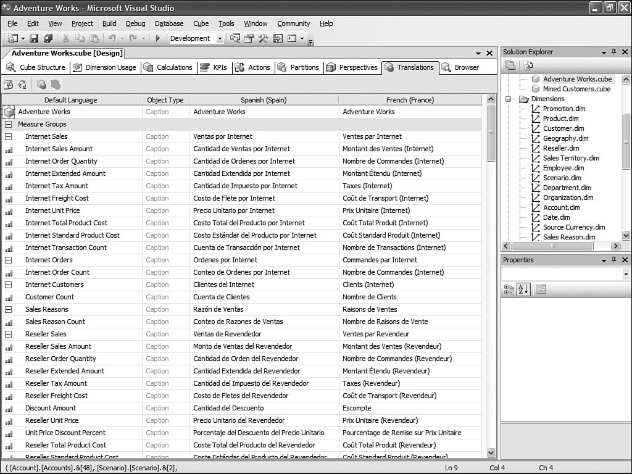
Task: Click the 'Clientes del Internet' cell
Action: point(264,285)
